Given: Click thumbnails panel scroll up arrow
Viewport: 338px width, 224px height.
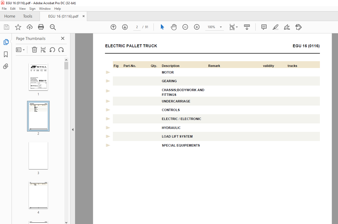Looking at the screenshot, I should pyautogui.click(x=66, y=60).
